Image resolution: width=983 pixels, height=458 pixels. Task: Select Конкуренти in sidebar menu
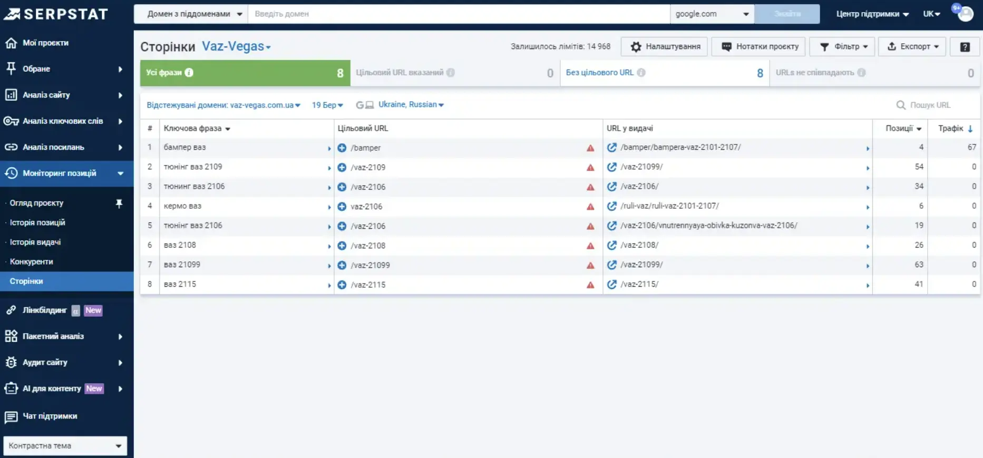tap(32, 261)
